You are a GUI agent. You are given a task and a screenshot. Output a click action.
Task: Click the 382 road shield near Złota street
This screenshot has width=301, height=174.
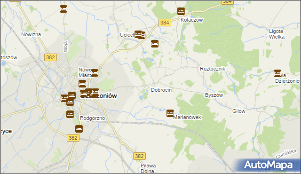click(x=50, y=57)
